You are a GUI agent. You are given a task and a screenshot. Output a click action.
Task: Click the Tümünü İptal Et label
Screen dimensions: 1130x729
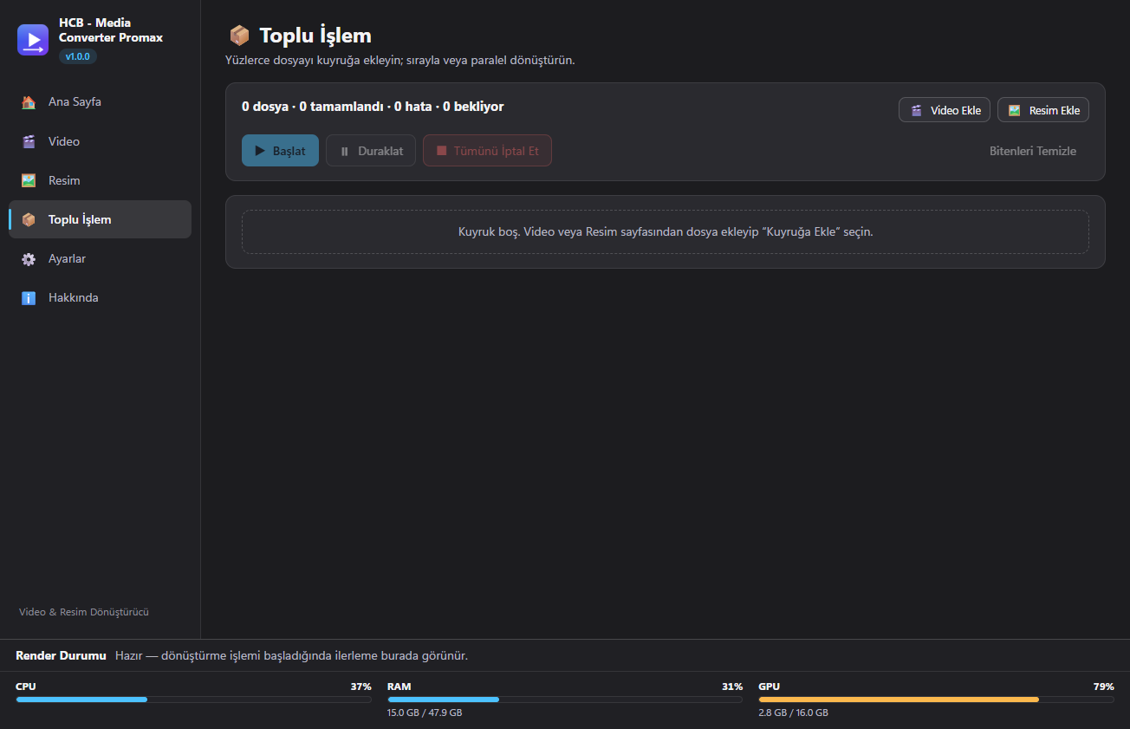click(497, 151)
